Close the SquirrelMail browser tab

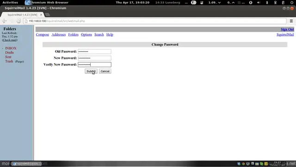(41, 14)
